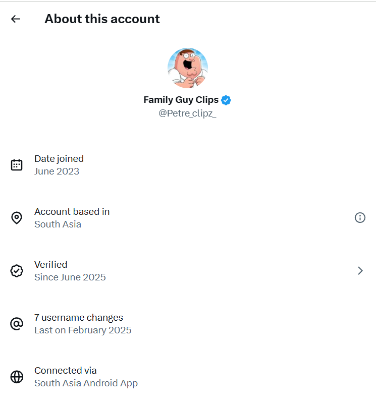Click the Connected via label
376x409 pixels.
[x=65, y=371]
